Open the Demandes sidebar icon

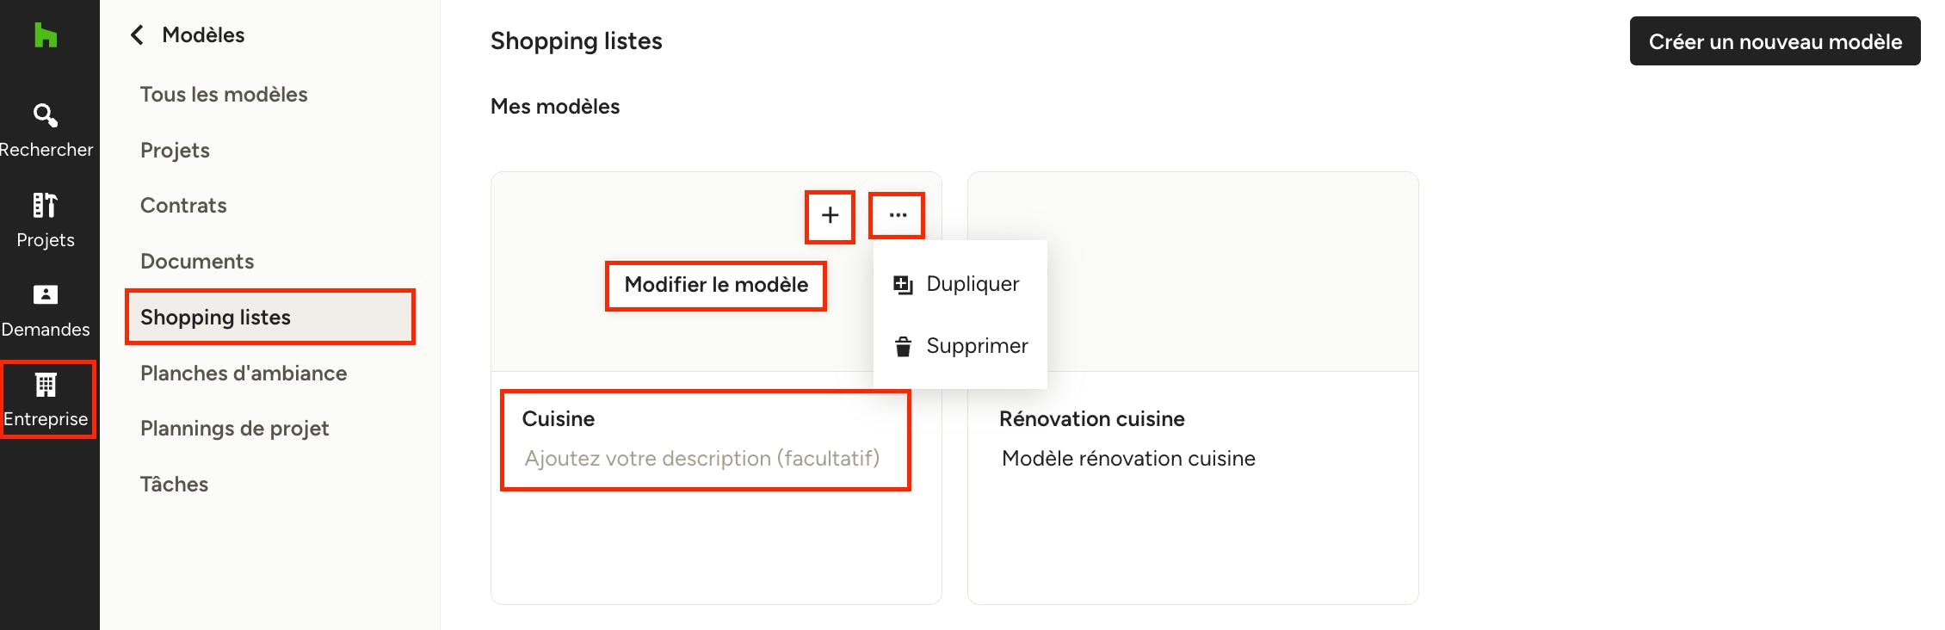click(x=46, y=294)
